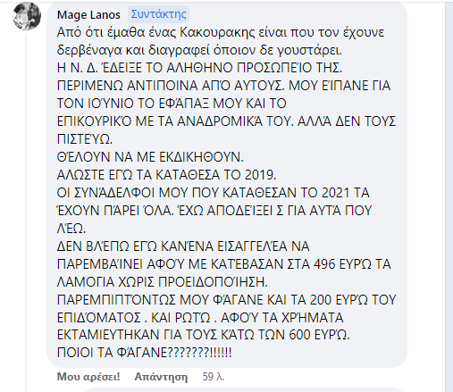
Task: Click the single word line ΠΙΣΤΕΥΩ
Action: (85, 139)
